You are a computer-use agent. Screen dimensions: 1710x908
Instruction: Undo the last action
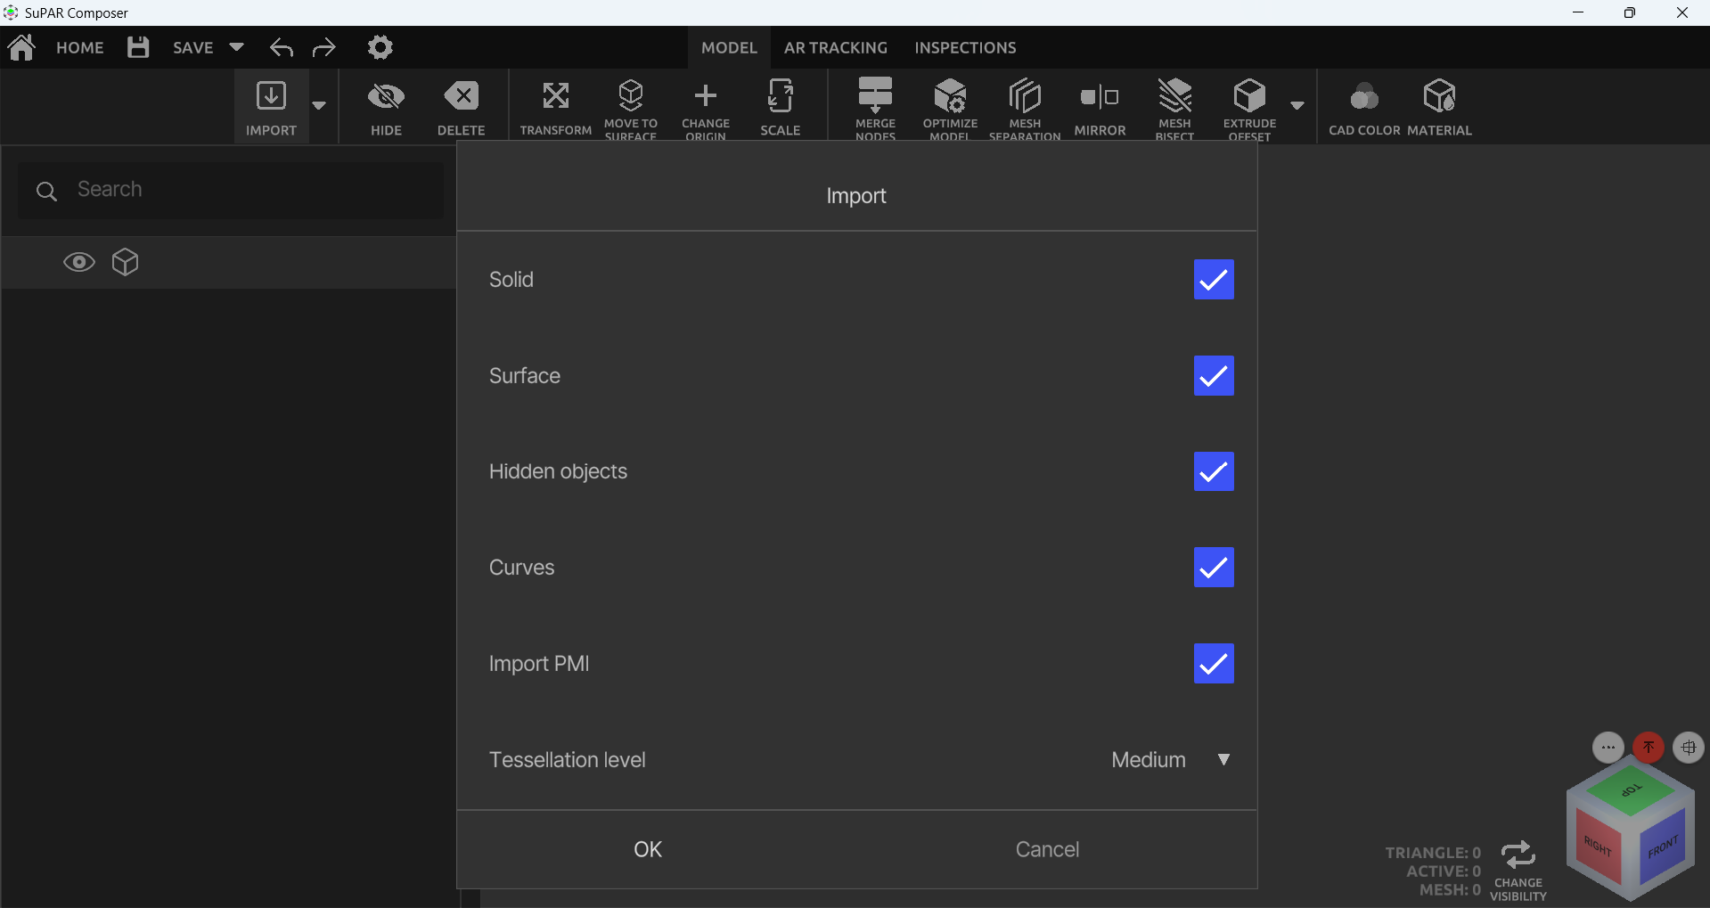coord(282,47)
